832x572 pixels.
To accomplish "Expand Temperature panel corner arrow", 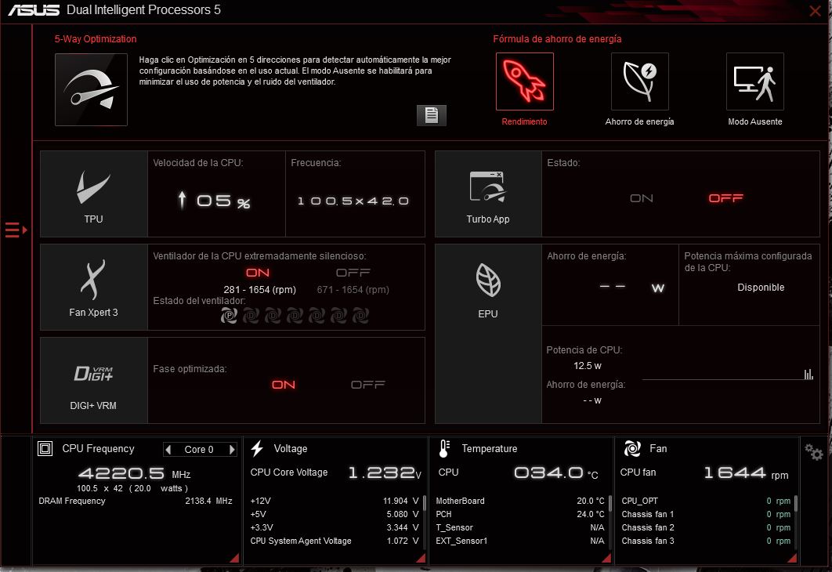I will point(606,558).
